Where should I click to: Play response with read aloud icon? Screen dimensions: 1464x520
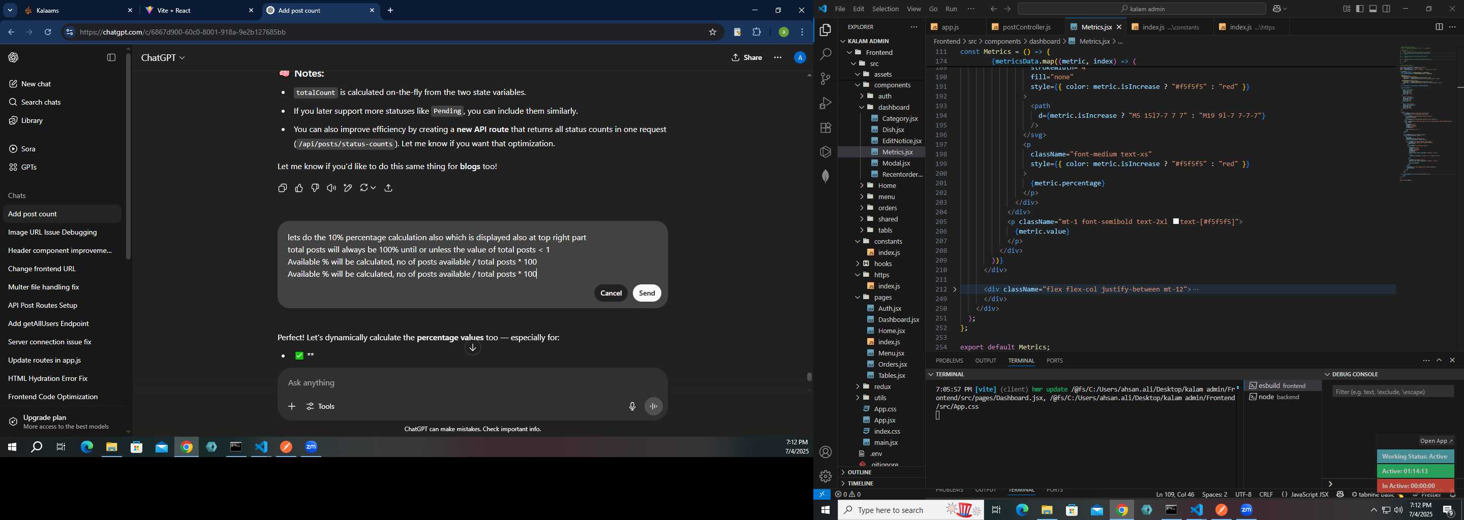tap(331, 188)
